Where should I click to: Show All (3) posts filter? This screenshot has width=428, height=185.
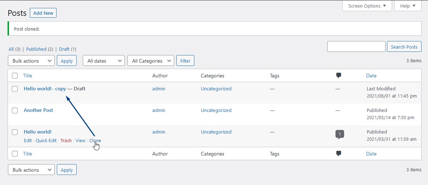14,49
